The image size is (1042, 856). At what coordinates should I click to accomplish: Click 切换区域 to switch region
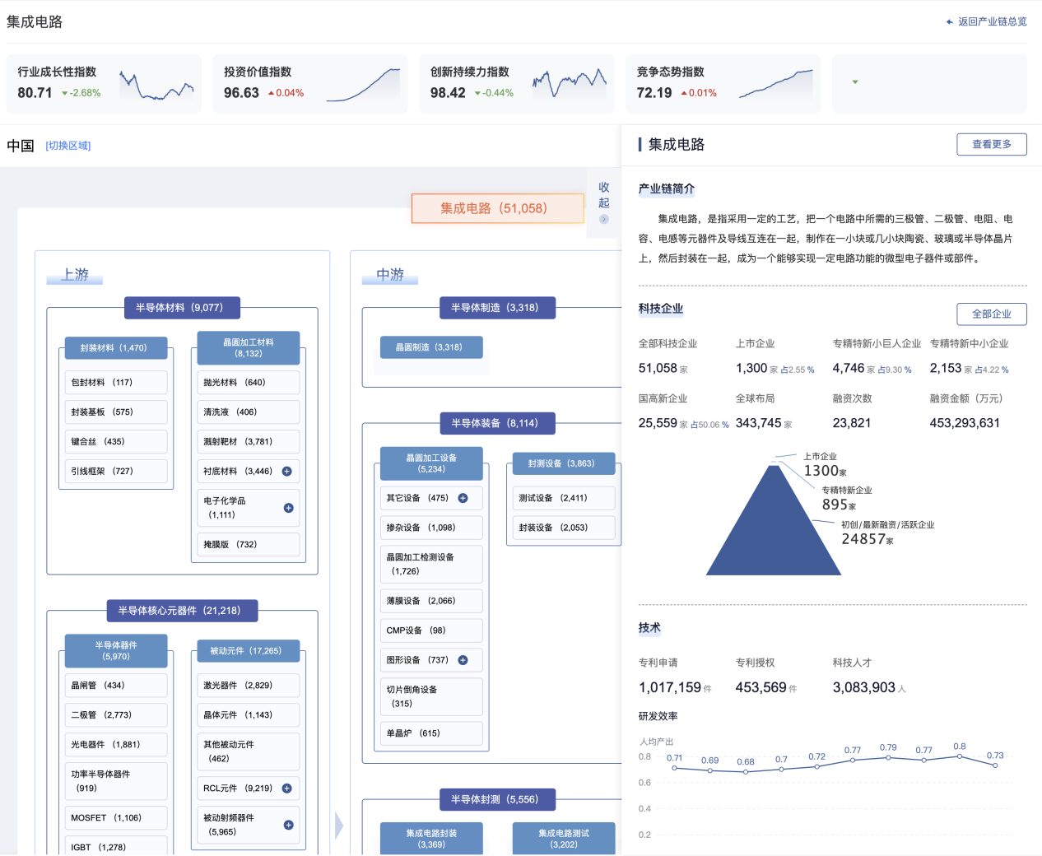pyautogui.click(x=68, y=146)
